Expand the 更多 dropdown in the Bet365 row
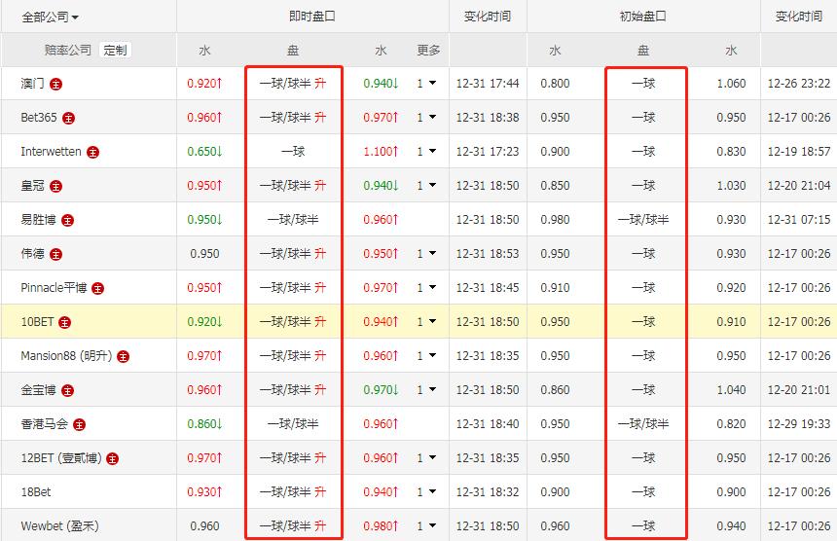This screenshot has height=541, width=837. click(x=426, y=118)
